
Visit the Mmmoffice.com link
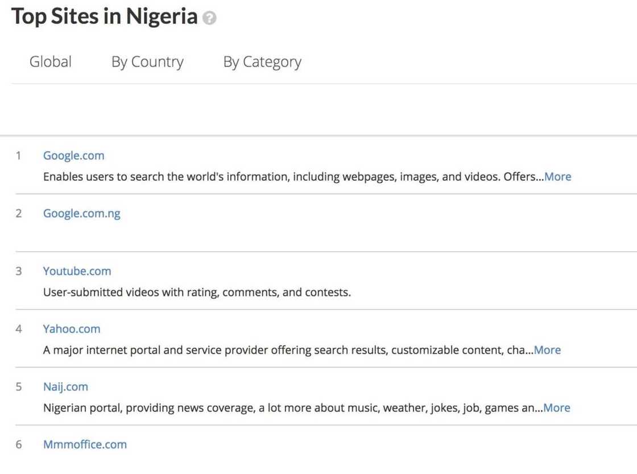click(x=85, y=444)
